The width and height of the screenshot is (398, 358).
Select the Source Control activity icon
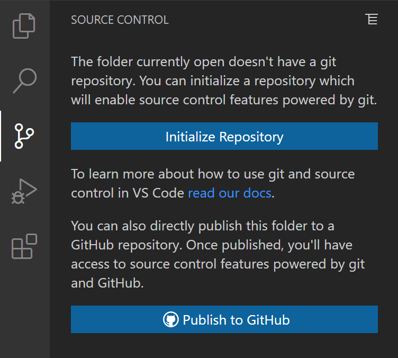24,136
